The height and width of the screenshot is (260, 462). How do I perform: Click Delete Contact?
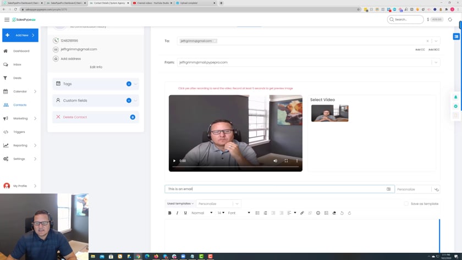[75, 117]
